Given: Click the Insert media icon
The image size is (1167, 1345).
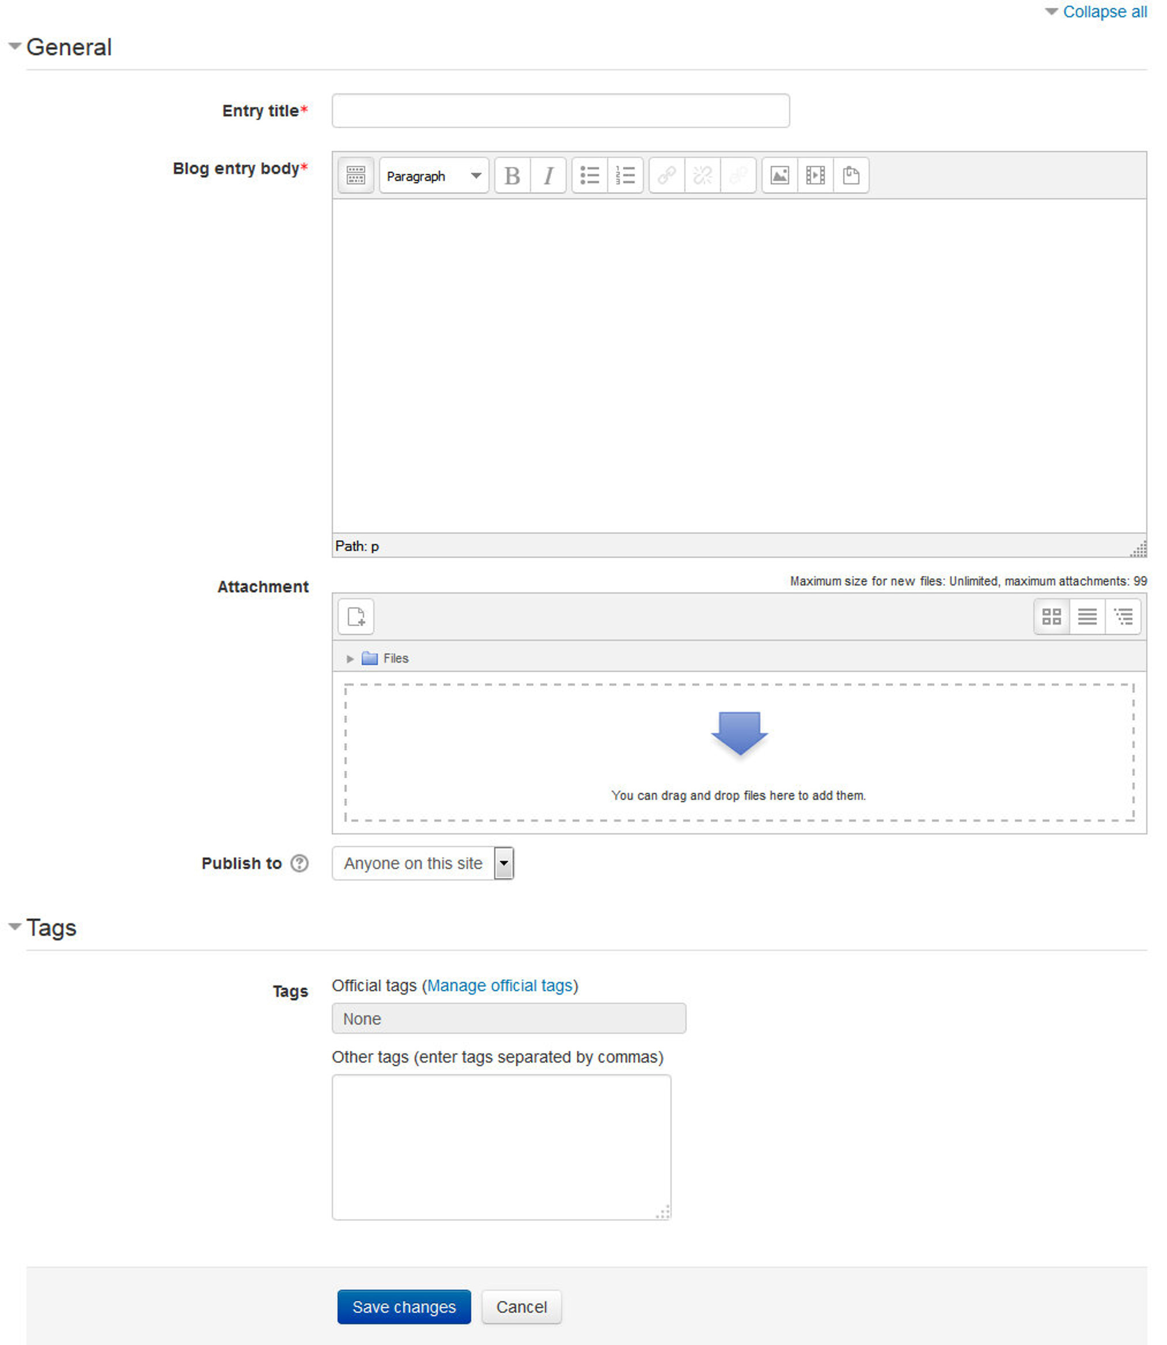Looking at the screenshot, I should (815, 175).
